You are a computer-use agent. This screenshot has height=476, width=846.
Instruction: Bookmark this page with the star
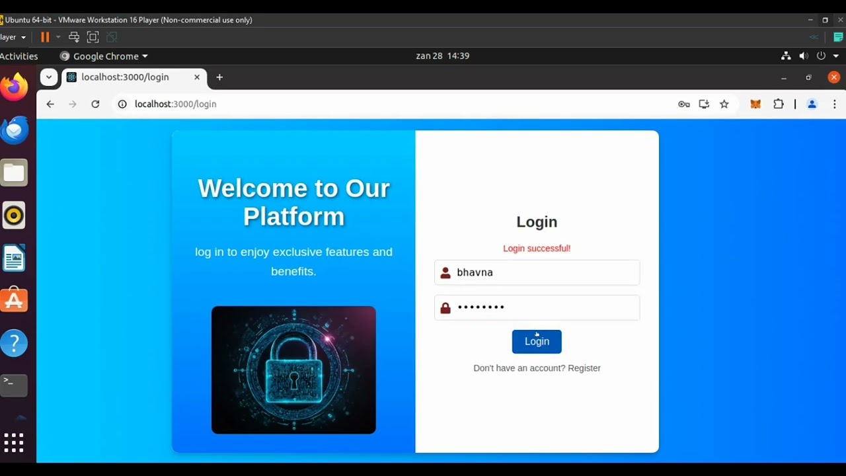coord(724,104)
